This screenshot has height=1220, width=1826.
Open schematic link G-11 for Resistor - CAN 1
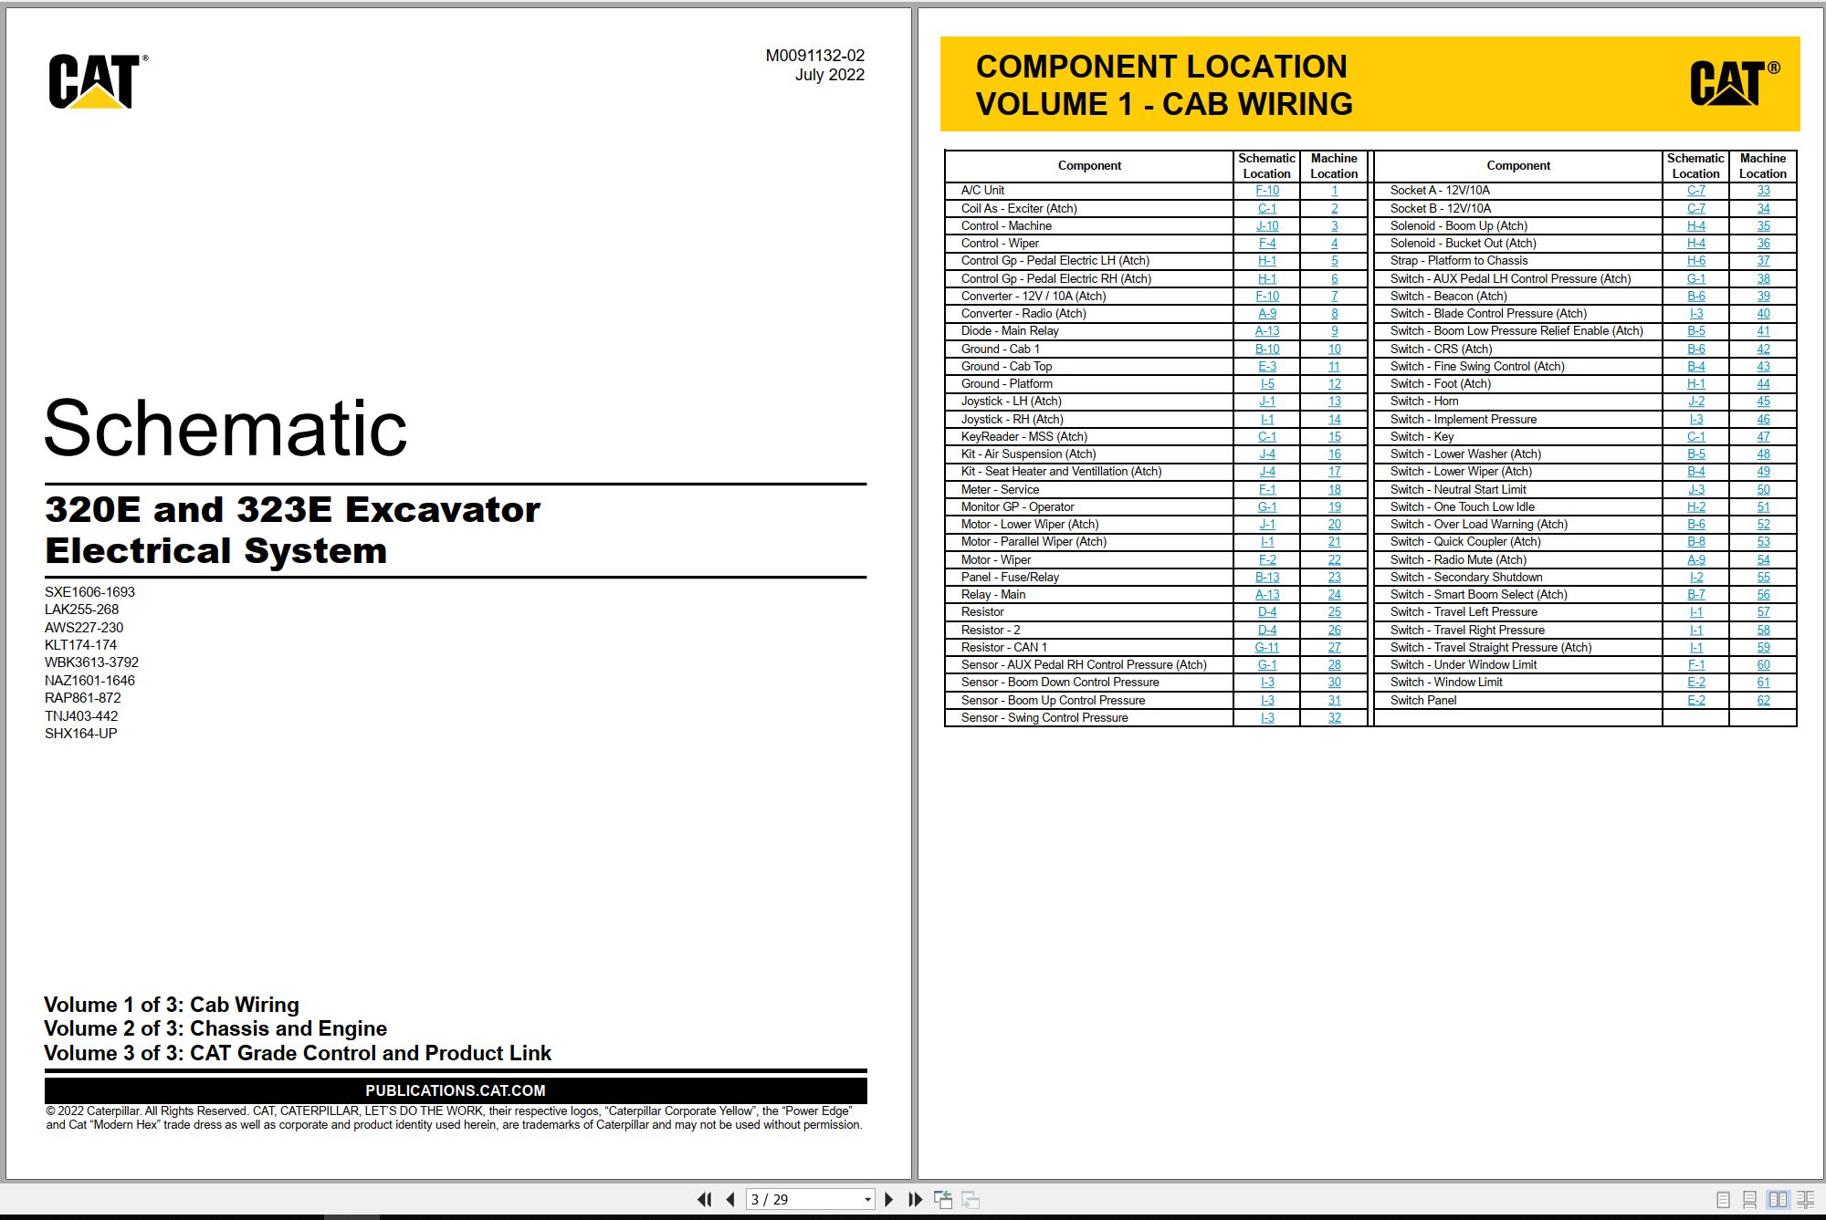click(1267, 647)
